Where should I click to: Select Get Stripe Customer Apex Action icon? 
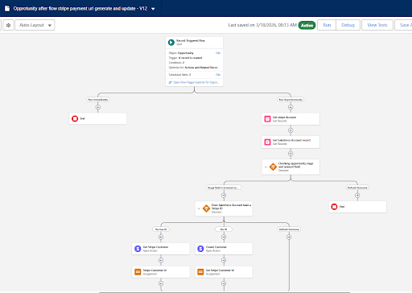click(x=138, y=249)
